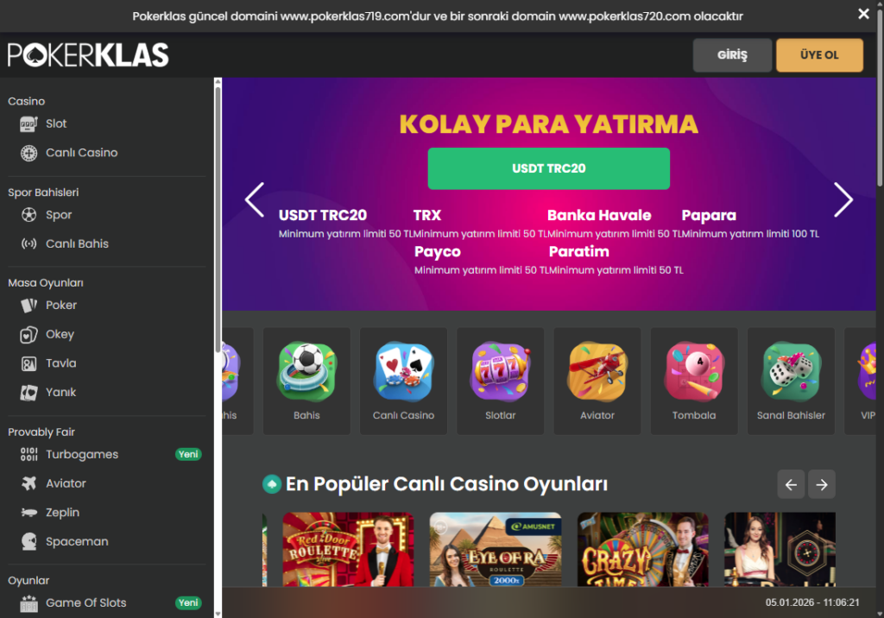The image size is (884, 618).
Task: Show next banner slide with right chevron
Action: click(x=843, y=199)
